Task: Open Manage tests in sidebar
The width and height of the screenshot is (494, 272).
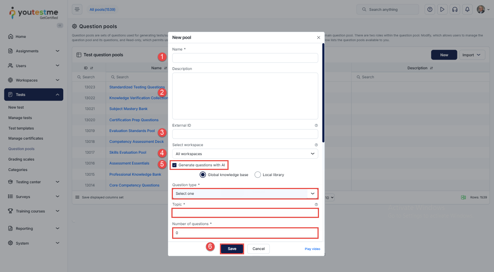Action: (x=20, y=118)
